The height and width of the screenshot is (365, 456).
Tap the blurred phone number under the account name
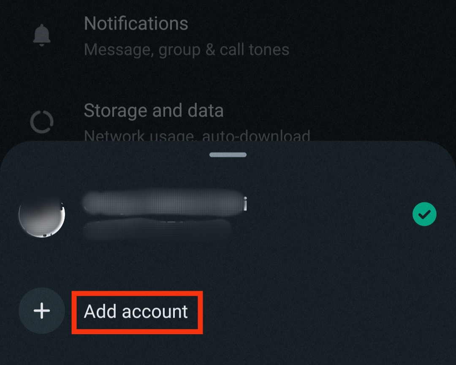(x=157, y=229)
